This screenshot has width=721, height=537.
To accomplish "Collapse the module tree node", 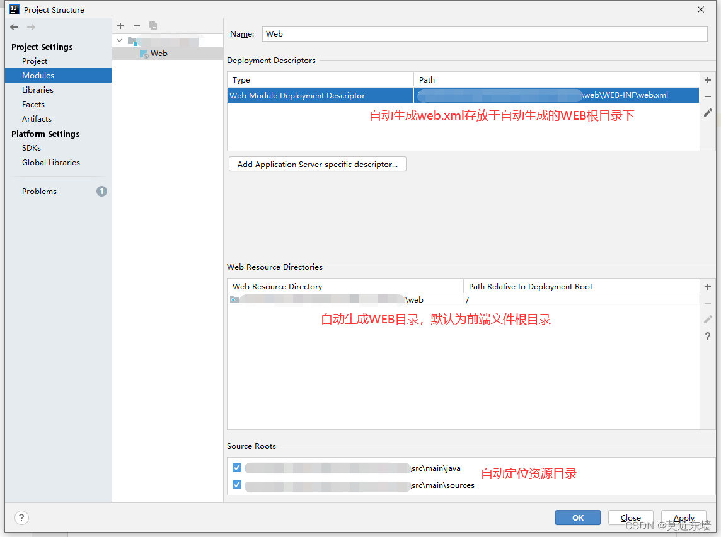I will (x=120, y=41).
